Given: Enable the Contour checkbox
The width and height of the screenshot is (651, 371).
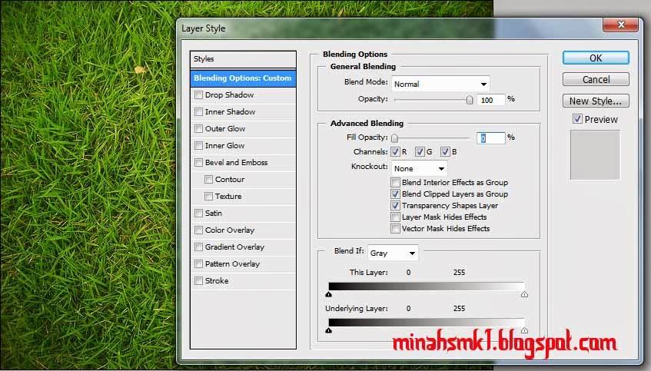Looking at the screenshot, I should pos(208,179).
